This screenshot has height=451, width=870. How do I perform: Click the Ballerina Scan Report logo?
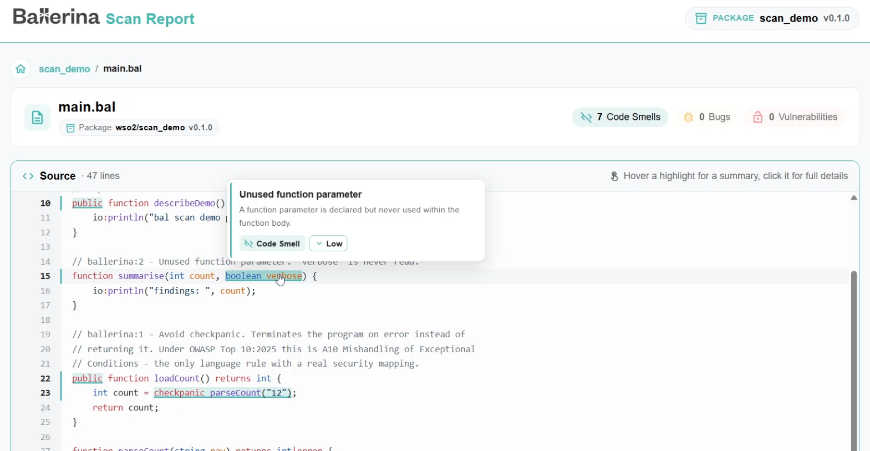tap(104, 17)
